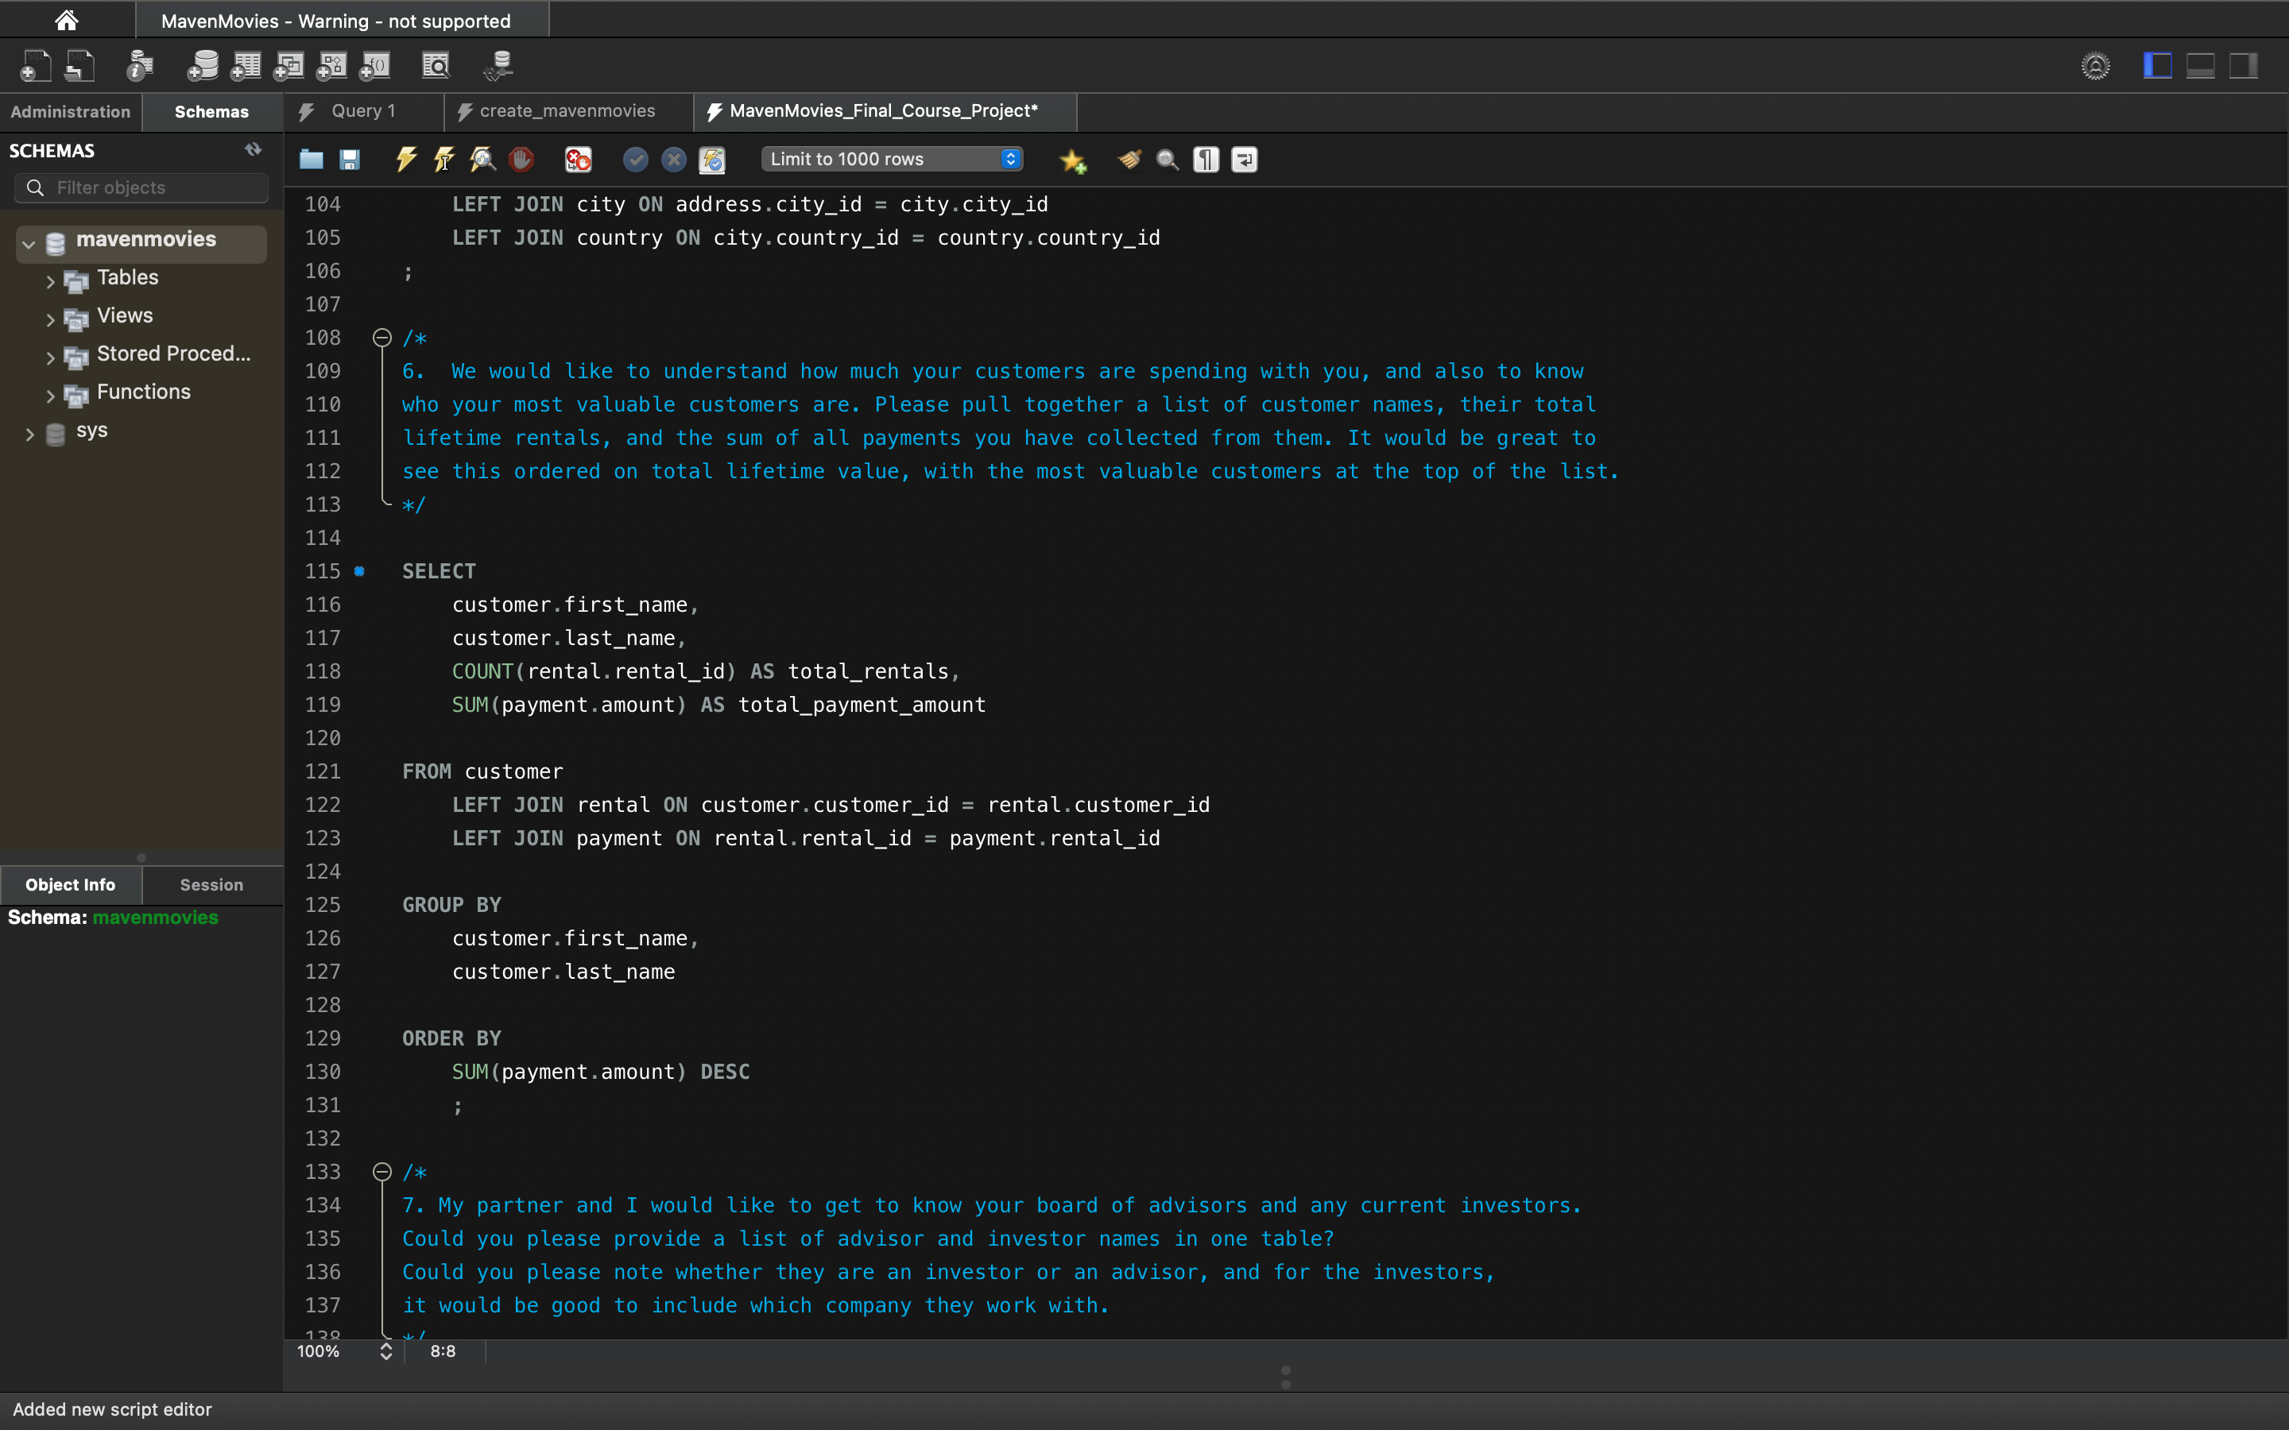Open the Find panel with the magnifier icon
The image size is (2289, 1430).
point(1166,159)
